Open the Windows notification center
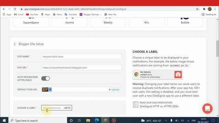This screenshot has width=219, height=123. click(x=213, y=121)
